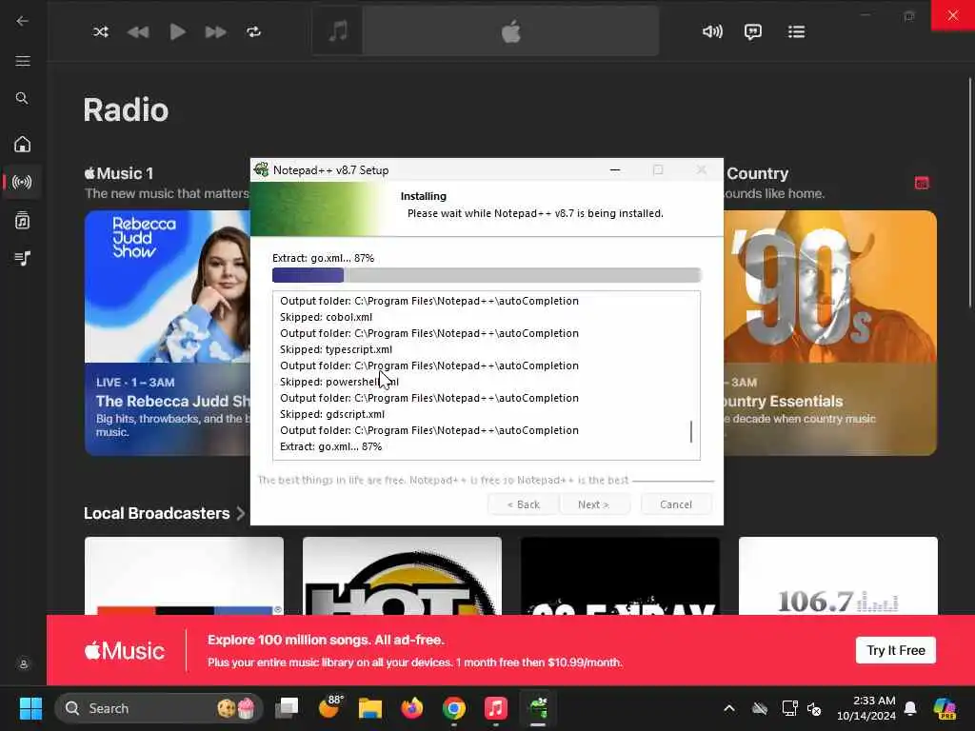
Task: Open the Rebecca Judd Show card
Action: coord(168,332)
